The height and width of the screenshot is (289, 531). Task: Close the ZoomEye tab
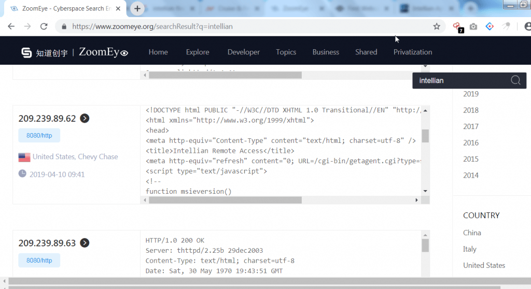118,8
